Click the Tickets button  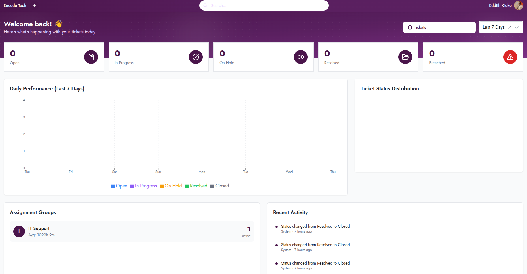[x=439, y=27]
